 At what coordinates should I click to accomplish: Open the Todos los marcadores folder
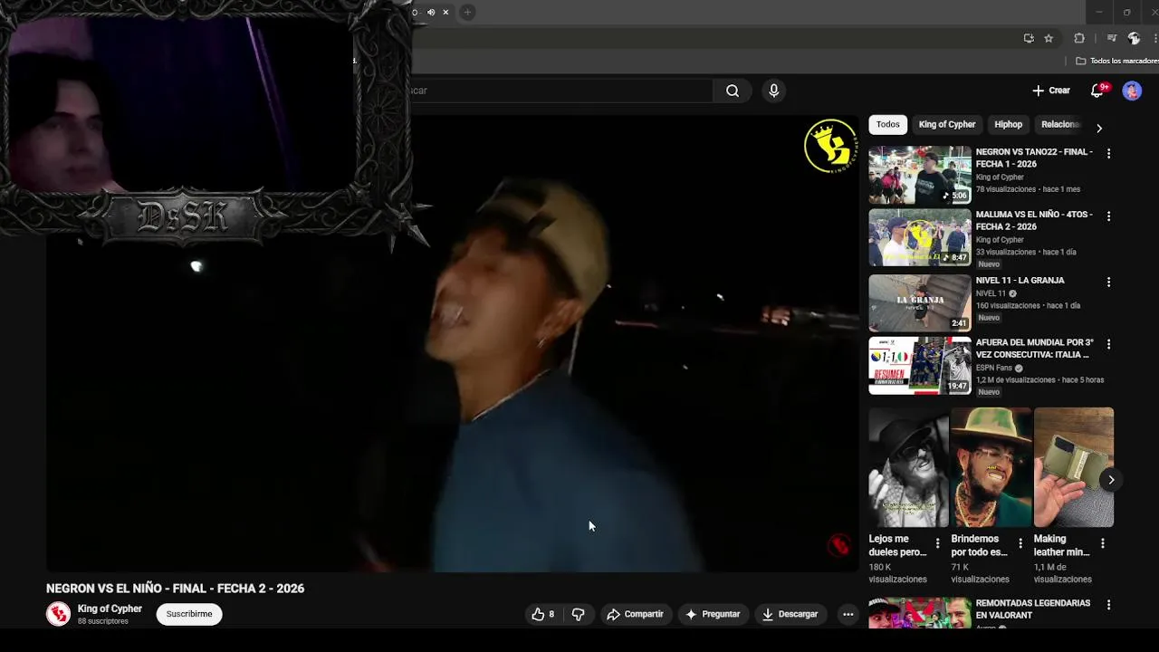click(1116, 61)
